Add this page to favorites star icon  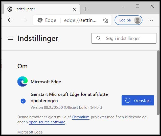coord(105,20)
